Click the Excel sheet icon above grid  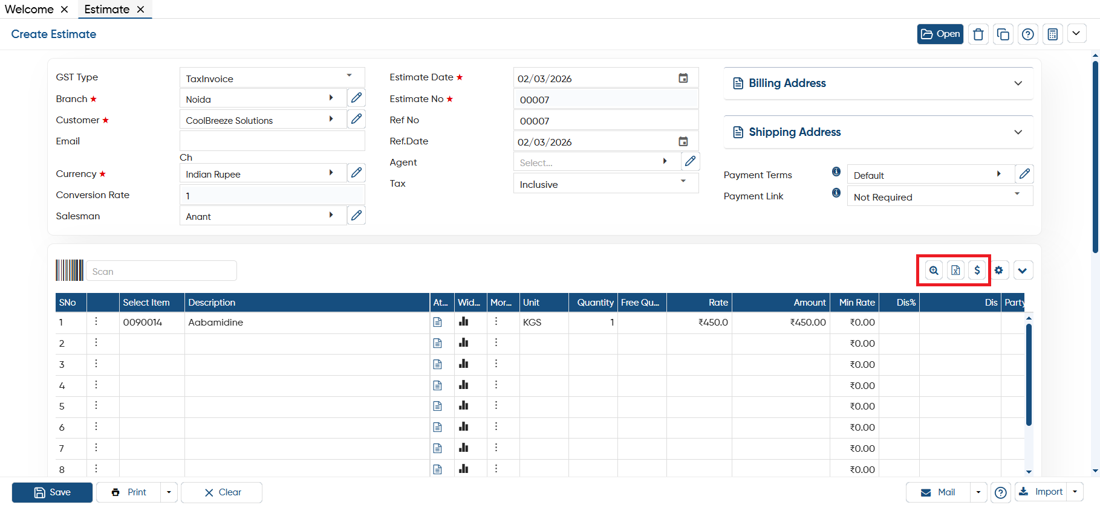[955, 270]
